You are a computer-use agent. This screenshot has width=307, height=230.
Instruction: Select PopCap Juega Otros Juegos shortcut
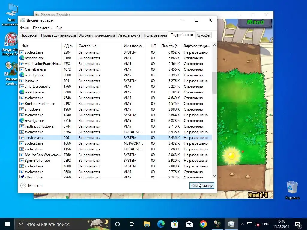point(11,44)
